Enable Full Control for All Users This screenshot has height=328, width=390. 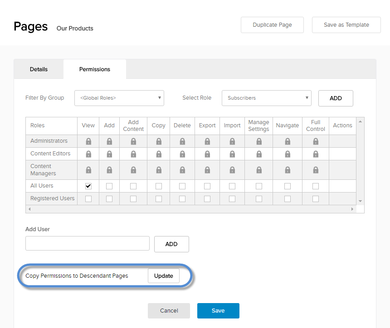click(x=316, y=186)
